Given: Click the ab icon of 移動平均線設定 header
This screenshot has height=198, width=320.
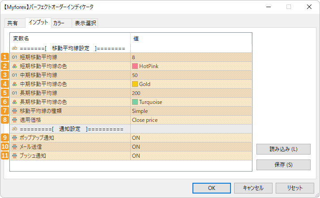Looking at the screenshot, I should (14, 48).
